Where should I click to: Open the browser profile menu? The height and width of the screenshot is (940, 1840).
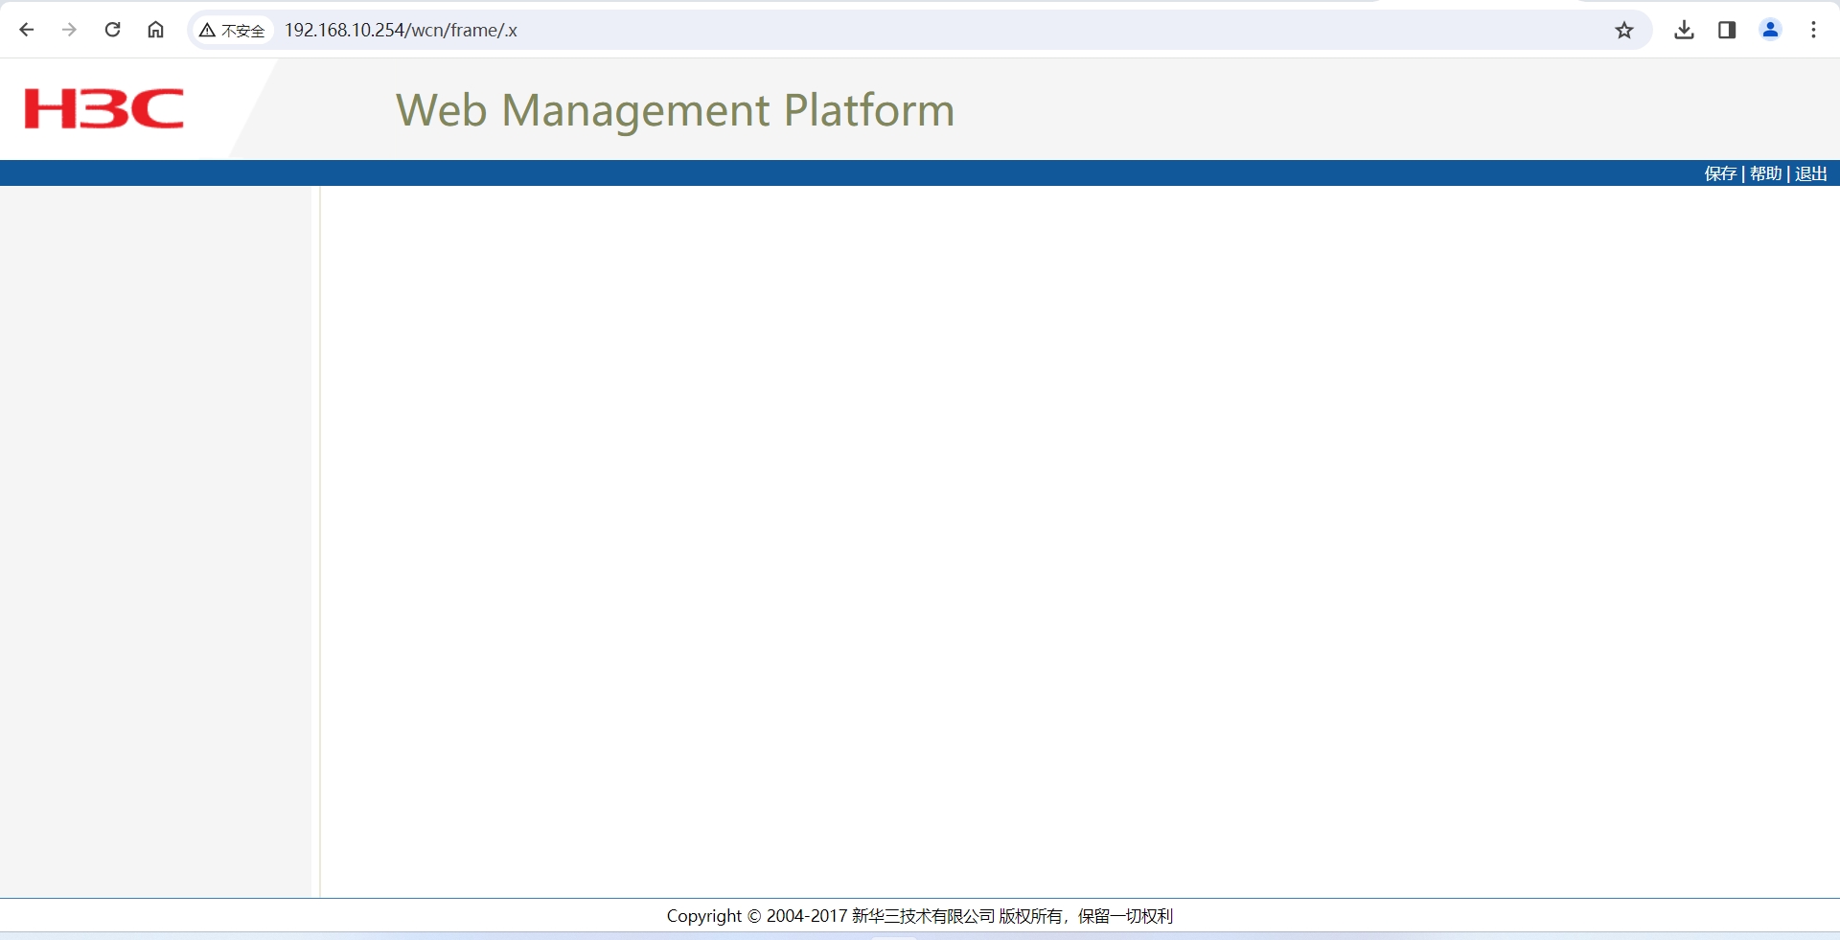coord(1770,31)
